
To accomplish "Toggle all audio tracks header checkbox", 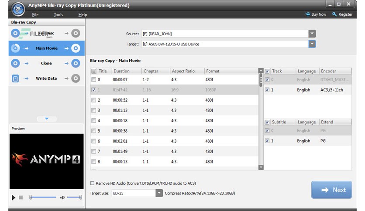I will 267,71.
